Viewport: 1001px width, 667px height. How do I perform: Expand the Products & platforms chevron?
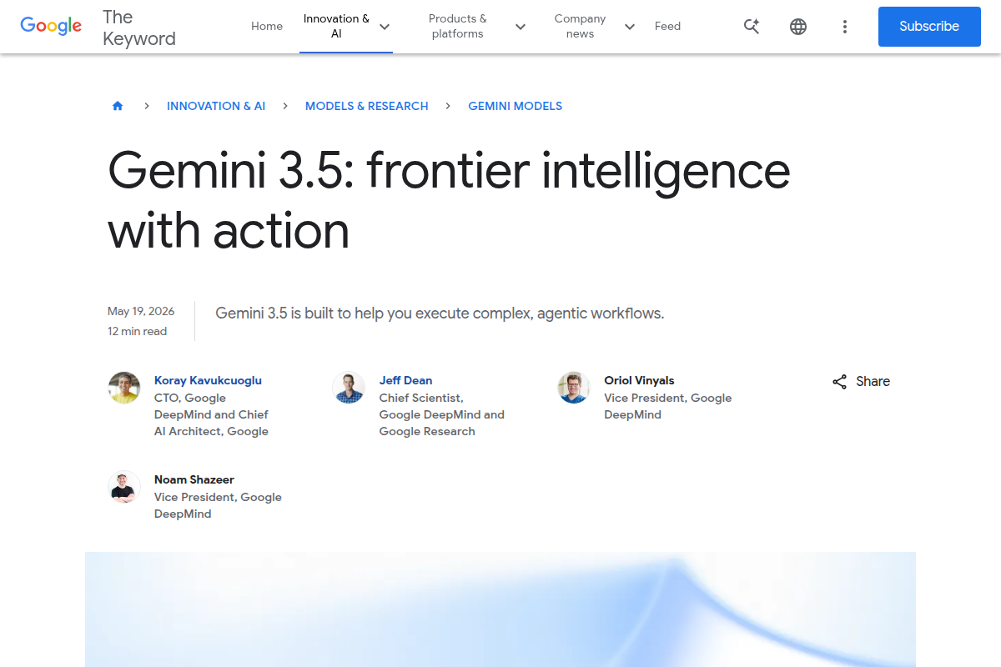click(521, 27)
